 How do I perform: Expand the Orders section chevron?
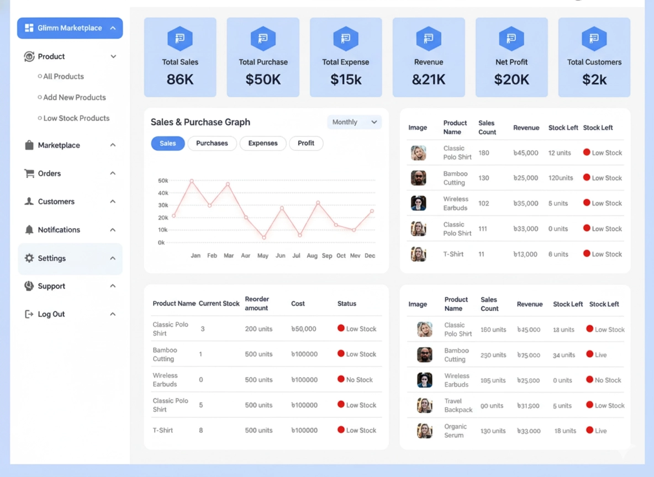click(113, 173)
